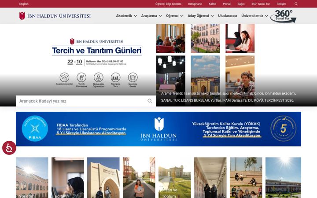317x198 pixels.
Task: Expand the Öğrenci menu
Action: pos(175,16)
